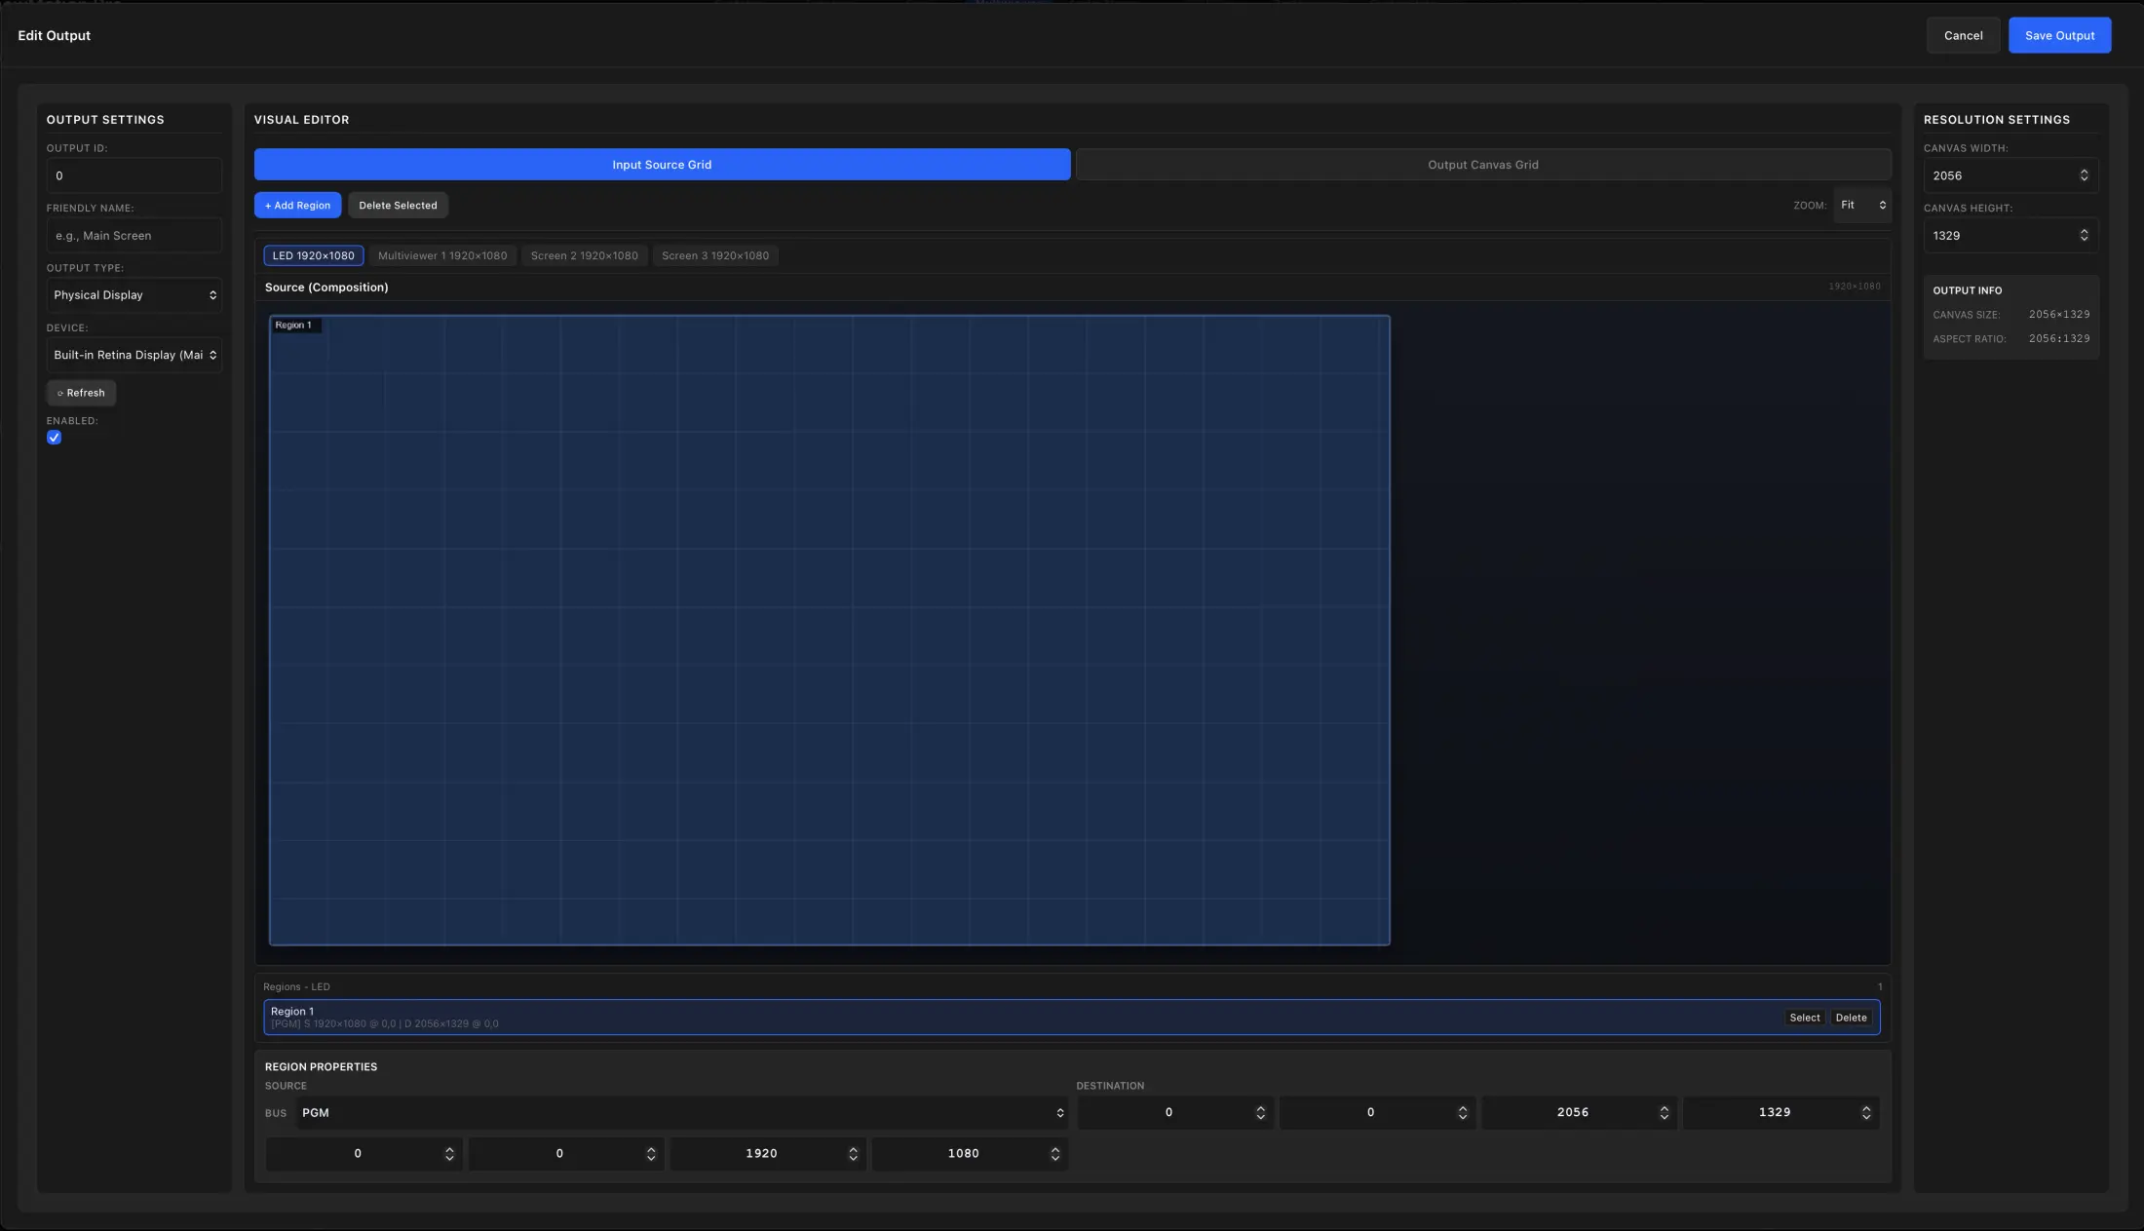
Task: Click the Source (Composition) heading
Action: click(326, 288)
